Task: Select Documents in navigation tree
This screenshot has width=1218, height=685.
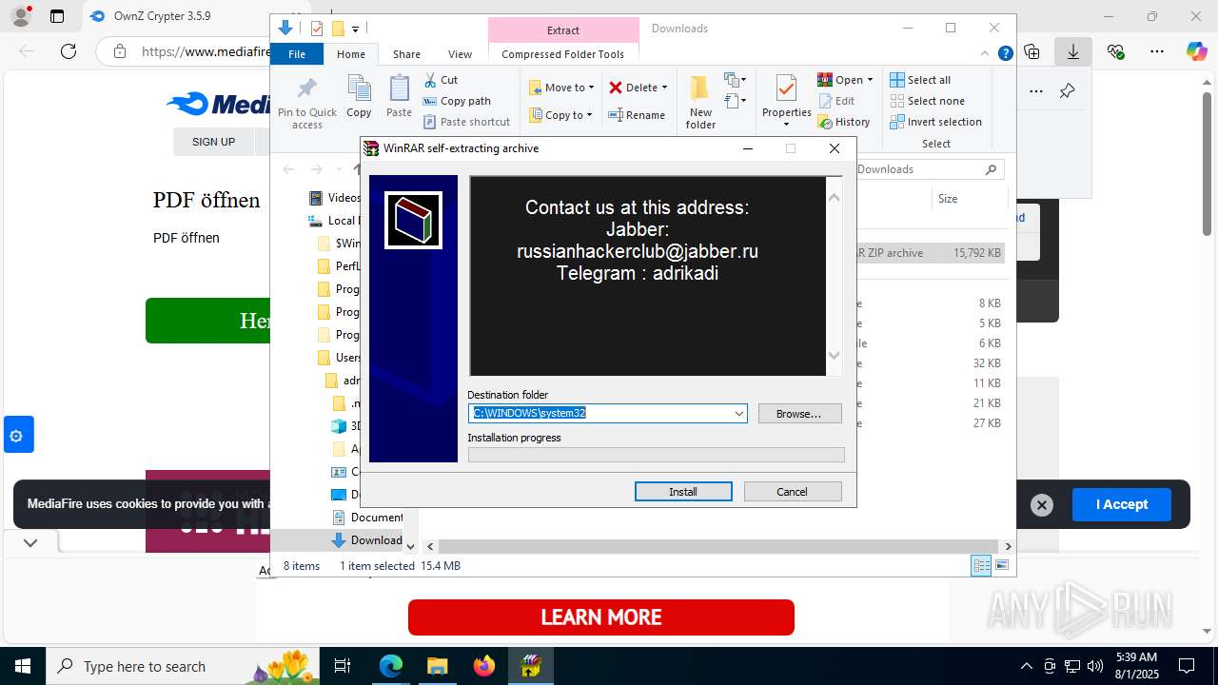Action: click(367, 518)
